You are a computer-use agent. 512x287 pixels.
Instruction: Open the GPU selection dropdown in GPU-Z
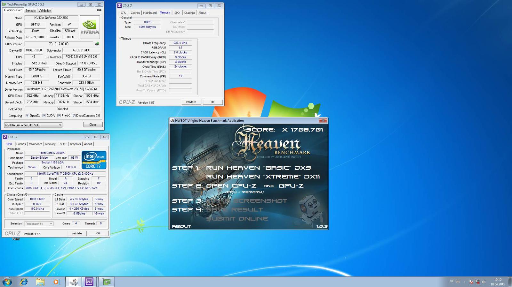[x=33, y=125]
